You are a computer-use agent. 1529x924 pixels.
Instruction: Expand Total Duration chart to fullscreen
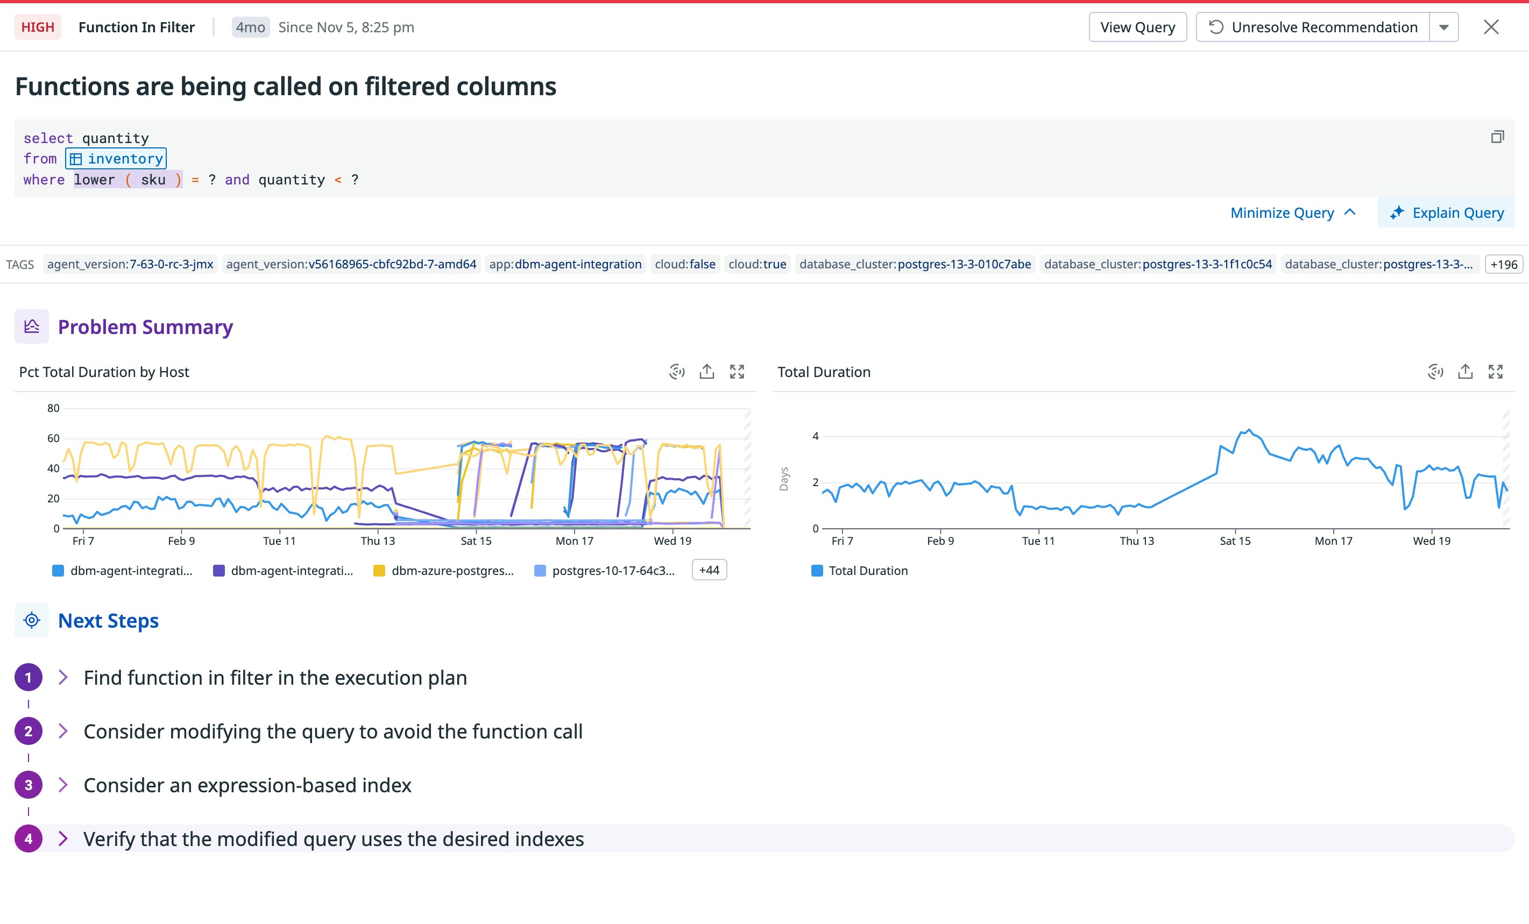[1496, 372]
